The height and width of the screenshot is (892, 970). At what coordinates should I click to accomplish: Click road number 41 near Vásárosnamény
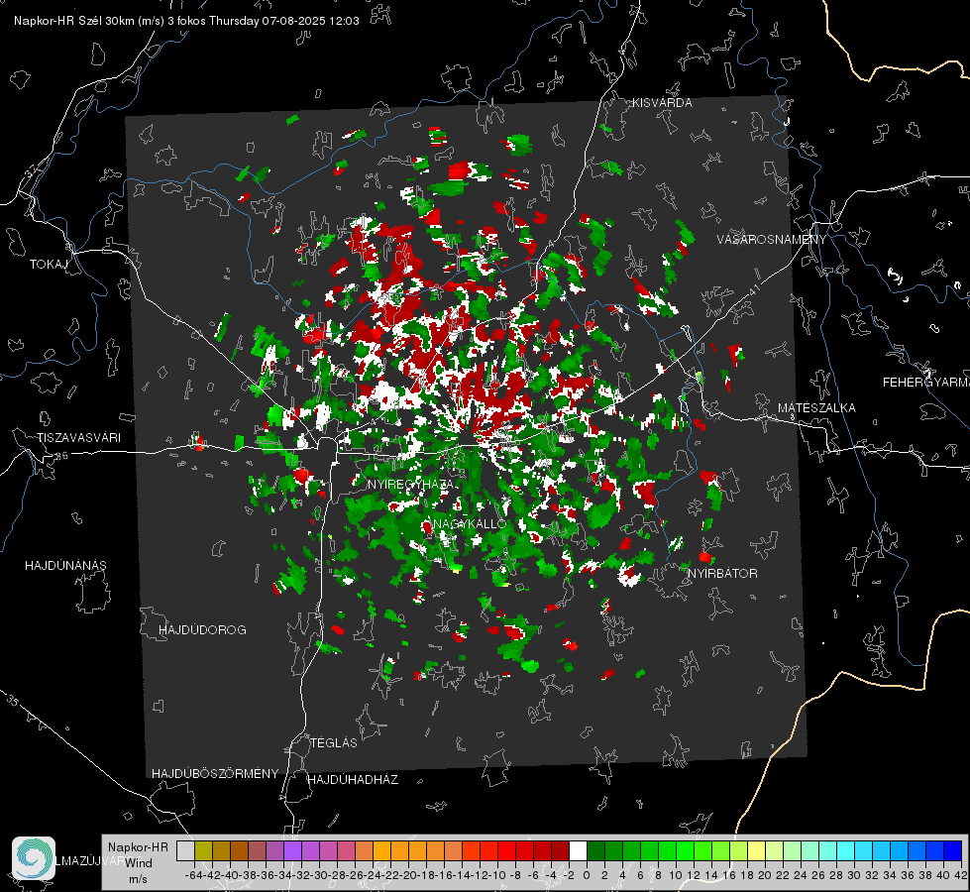(754, 289)
